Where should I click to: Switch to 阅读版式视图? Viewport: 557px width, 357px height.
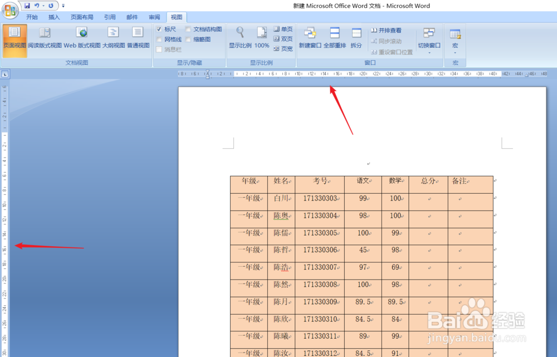pos(45,38)
